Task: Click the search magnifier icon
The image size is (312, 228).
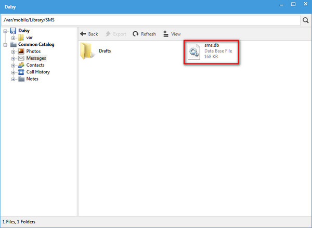Action: coord(305,20)
